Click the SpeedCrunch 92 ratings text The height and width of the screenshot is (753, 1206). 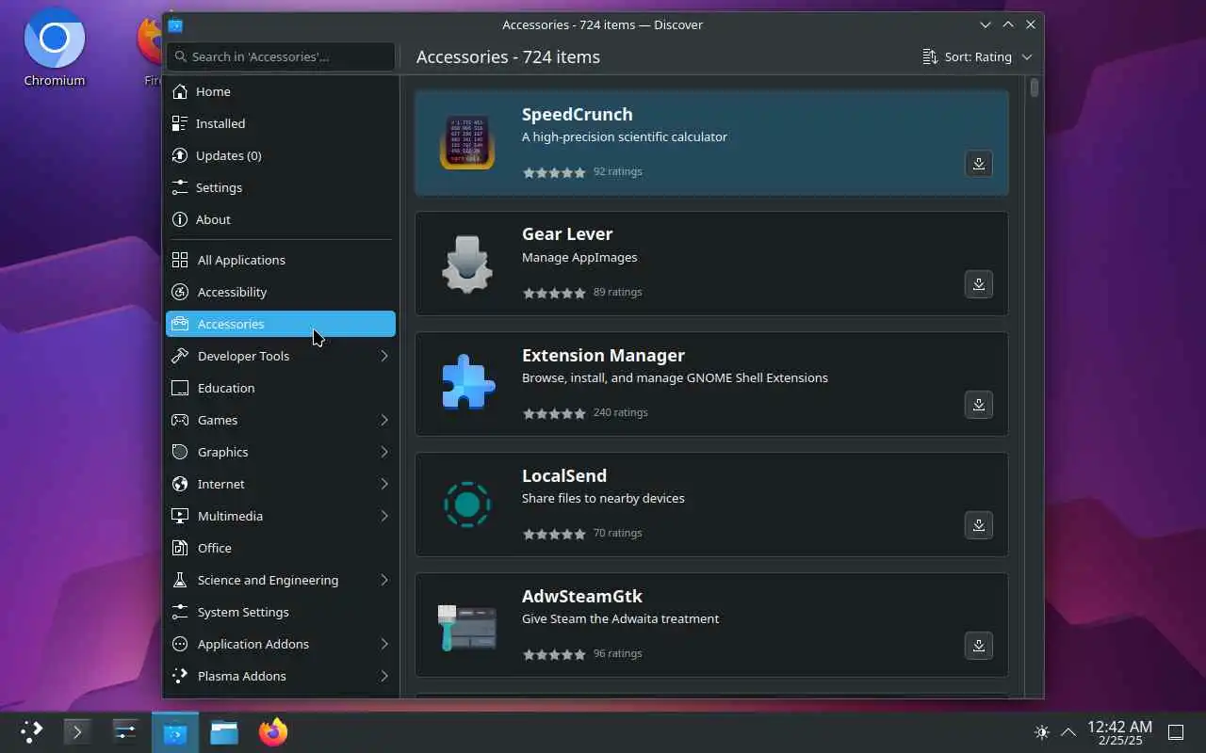click(x=617, y=171)
